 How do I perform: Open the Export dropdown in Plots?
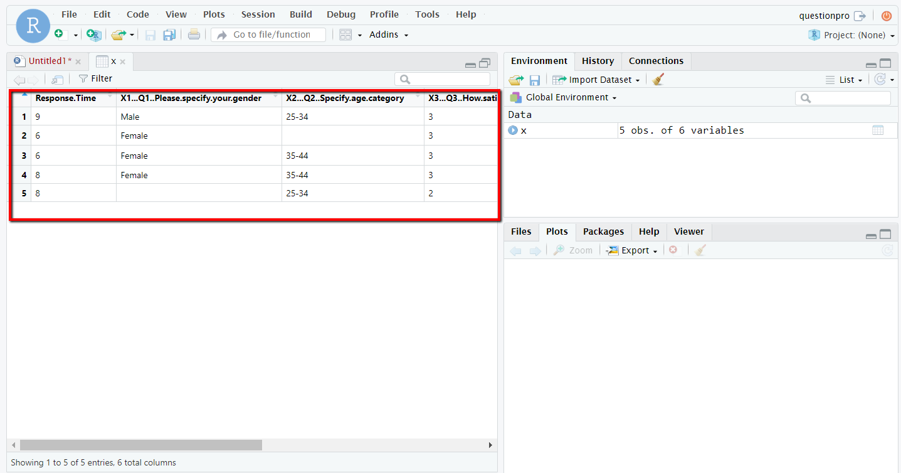tap(631, 250)
